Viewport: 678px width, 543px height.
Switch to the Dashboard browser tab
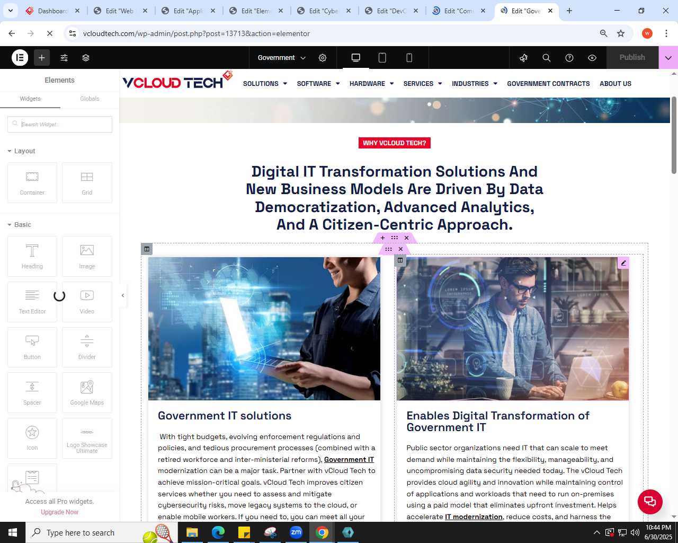click(53, 11)
